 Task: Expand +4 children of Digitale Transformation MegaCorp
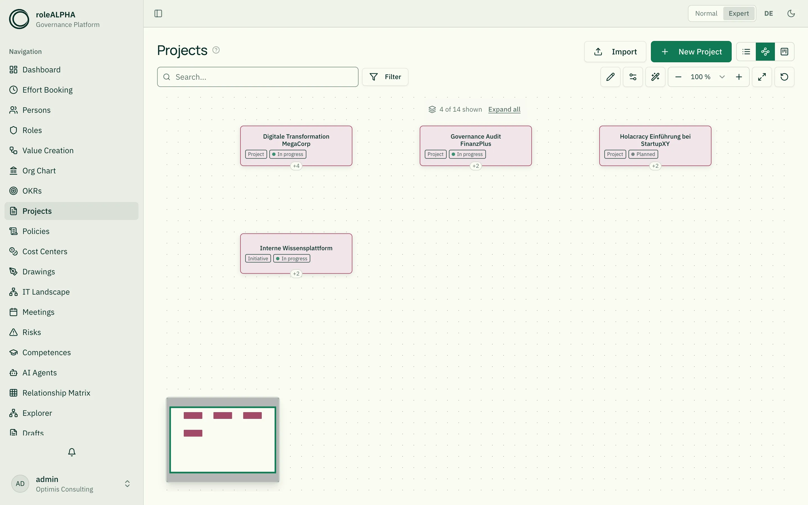pyautogui.click(x=296, y=166)
